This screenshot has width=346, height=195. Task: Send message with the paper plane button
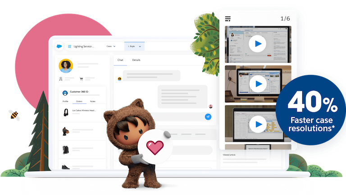click(208, 117)
